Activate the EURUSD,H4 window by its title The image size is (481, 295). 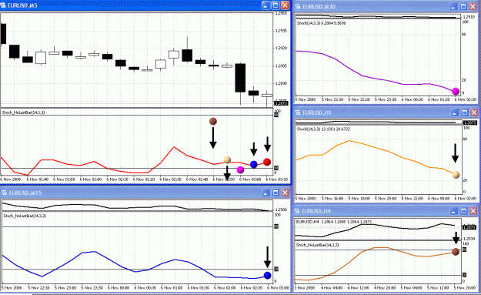(x=316, y=211)
